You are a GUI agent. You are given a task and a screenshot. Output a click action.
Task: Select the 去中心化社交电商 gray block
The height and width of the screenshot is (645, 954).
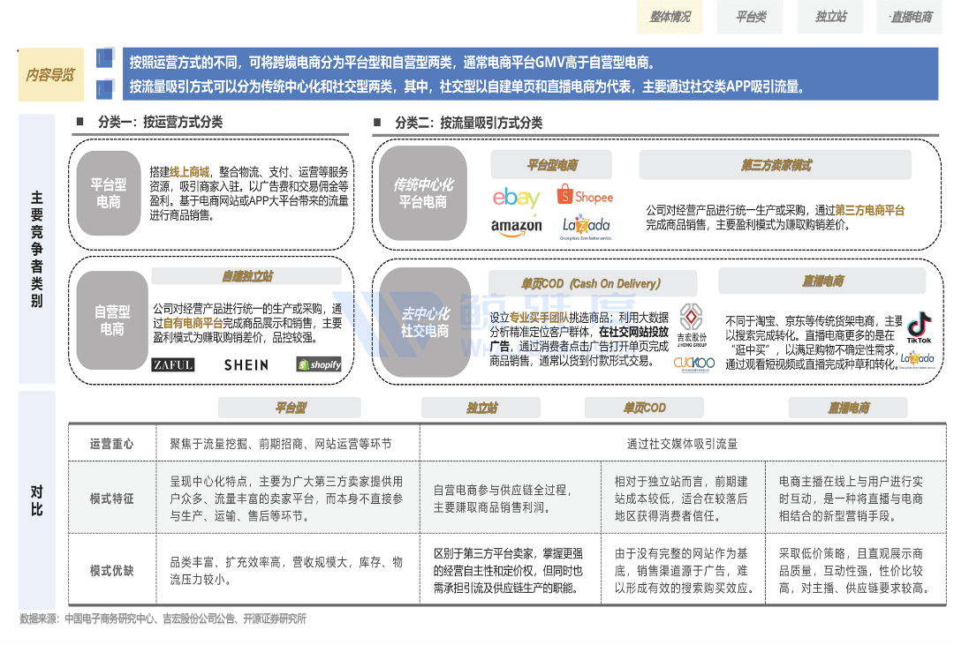(x=425, y=322)
